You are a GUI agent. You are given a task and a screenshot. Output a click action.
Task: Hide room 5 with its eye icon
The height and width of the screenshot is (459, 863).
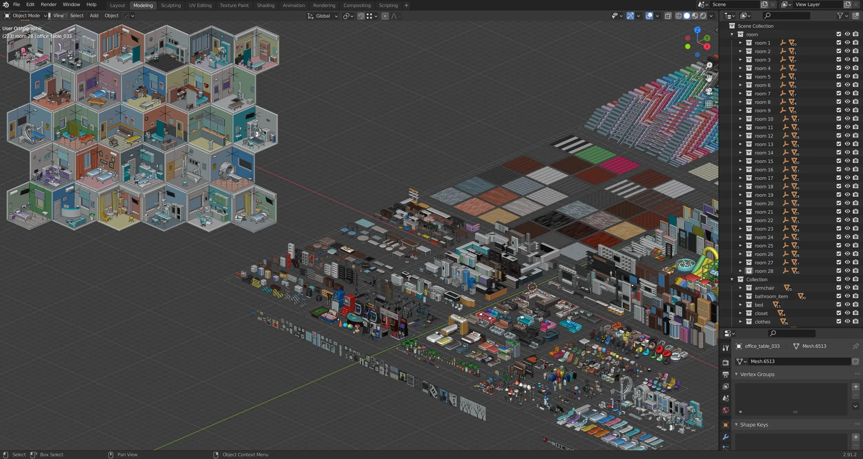pyautogui.click(x=847, y=76)
